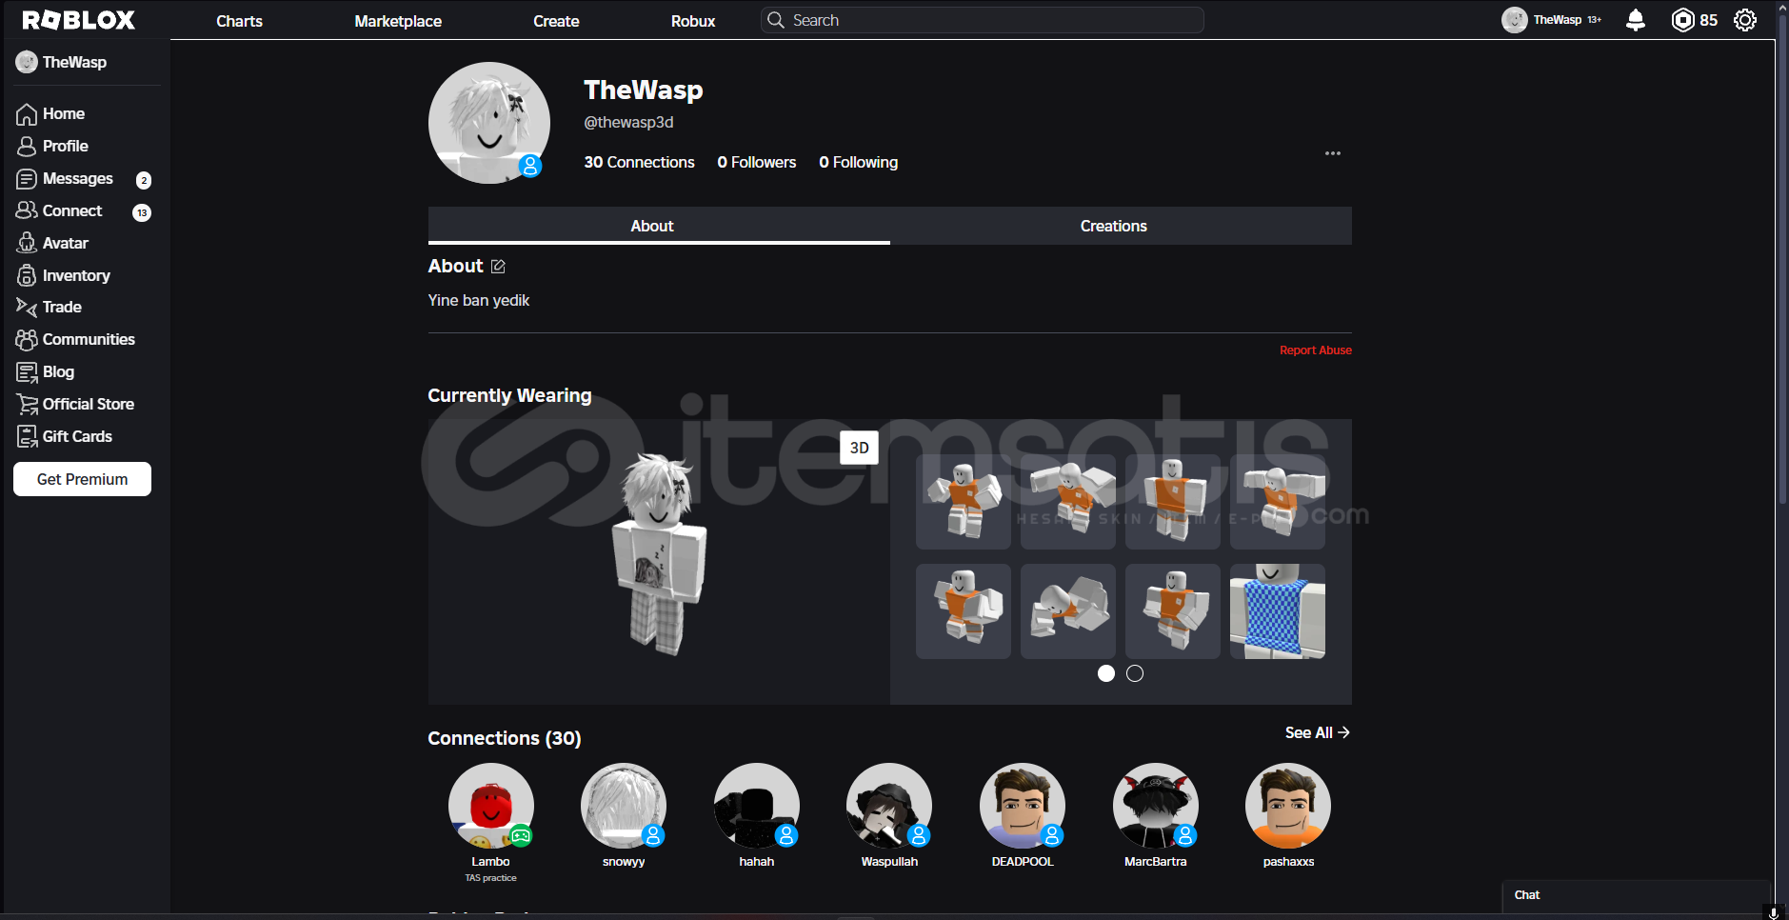Image resolution: width=1789 pixels, height=920 pixels.
Task: Open the Gift Cards icon
Action: coord(27,436)
